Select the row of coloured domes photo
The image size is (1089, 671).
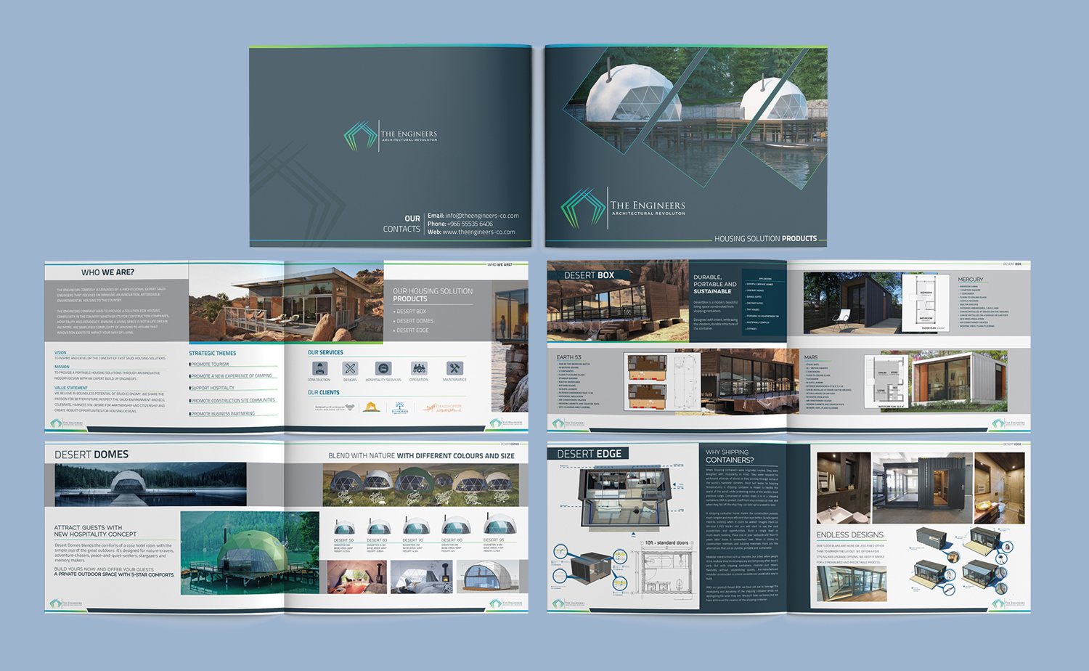click(x=420, y=486)
